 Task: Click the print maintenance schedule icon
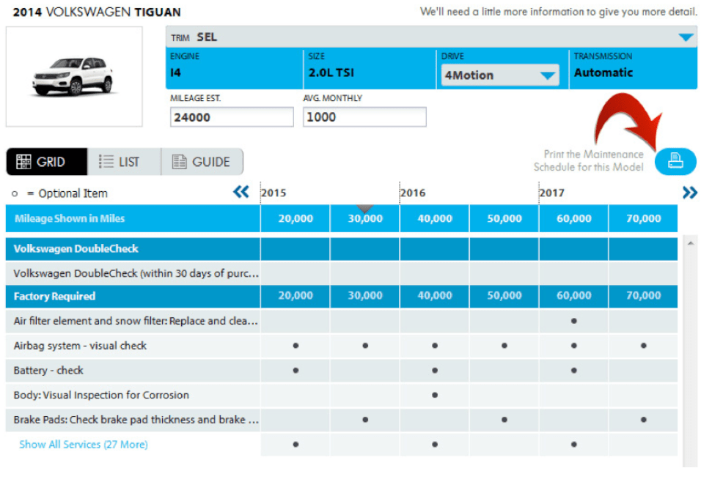(675, 160)
